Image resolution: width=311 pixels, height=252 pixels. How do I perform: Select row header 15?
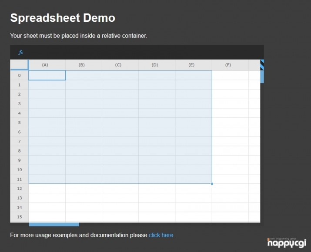point(20,217)
